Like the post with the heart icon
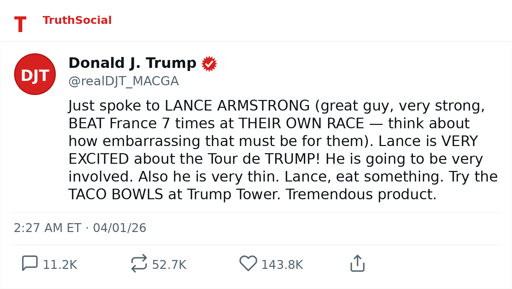 [248, 263]
